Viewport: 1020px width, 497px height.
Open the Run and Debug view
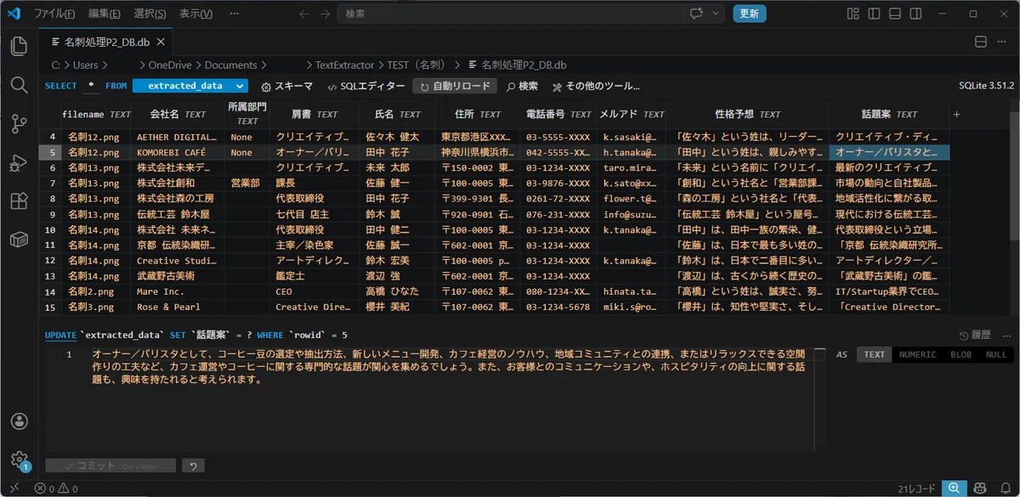(x=19, y=163)
